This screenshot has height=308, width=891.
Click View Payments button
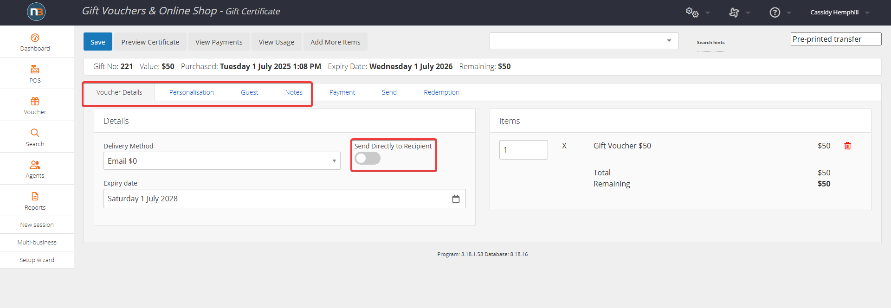coord(219,42)
